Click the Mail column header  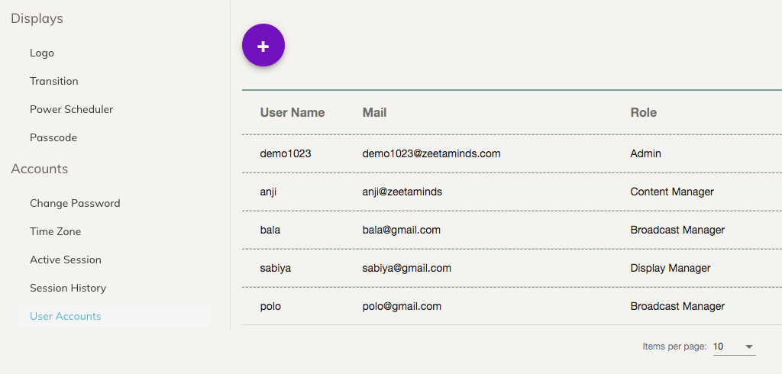[374, 113]
